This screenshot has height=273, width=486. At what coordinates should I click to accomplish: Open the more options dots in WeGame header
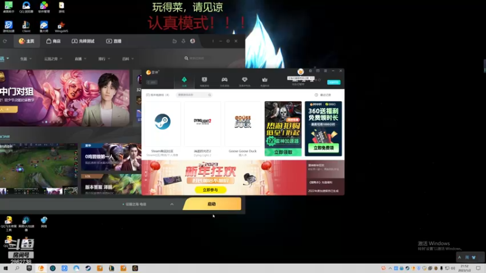click(x=213, y=41)
